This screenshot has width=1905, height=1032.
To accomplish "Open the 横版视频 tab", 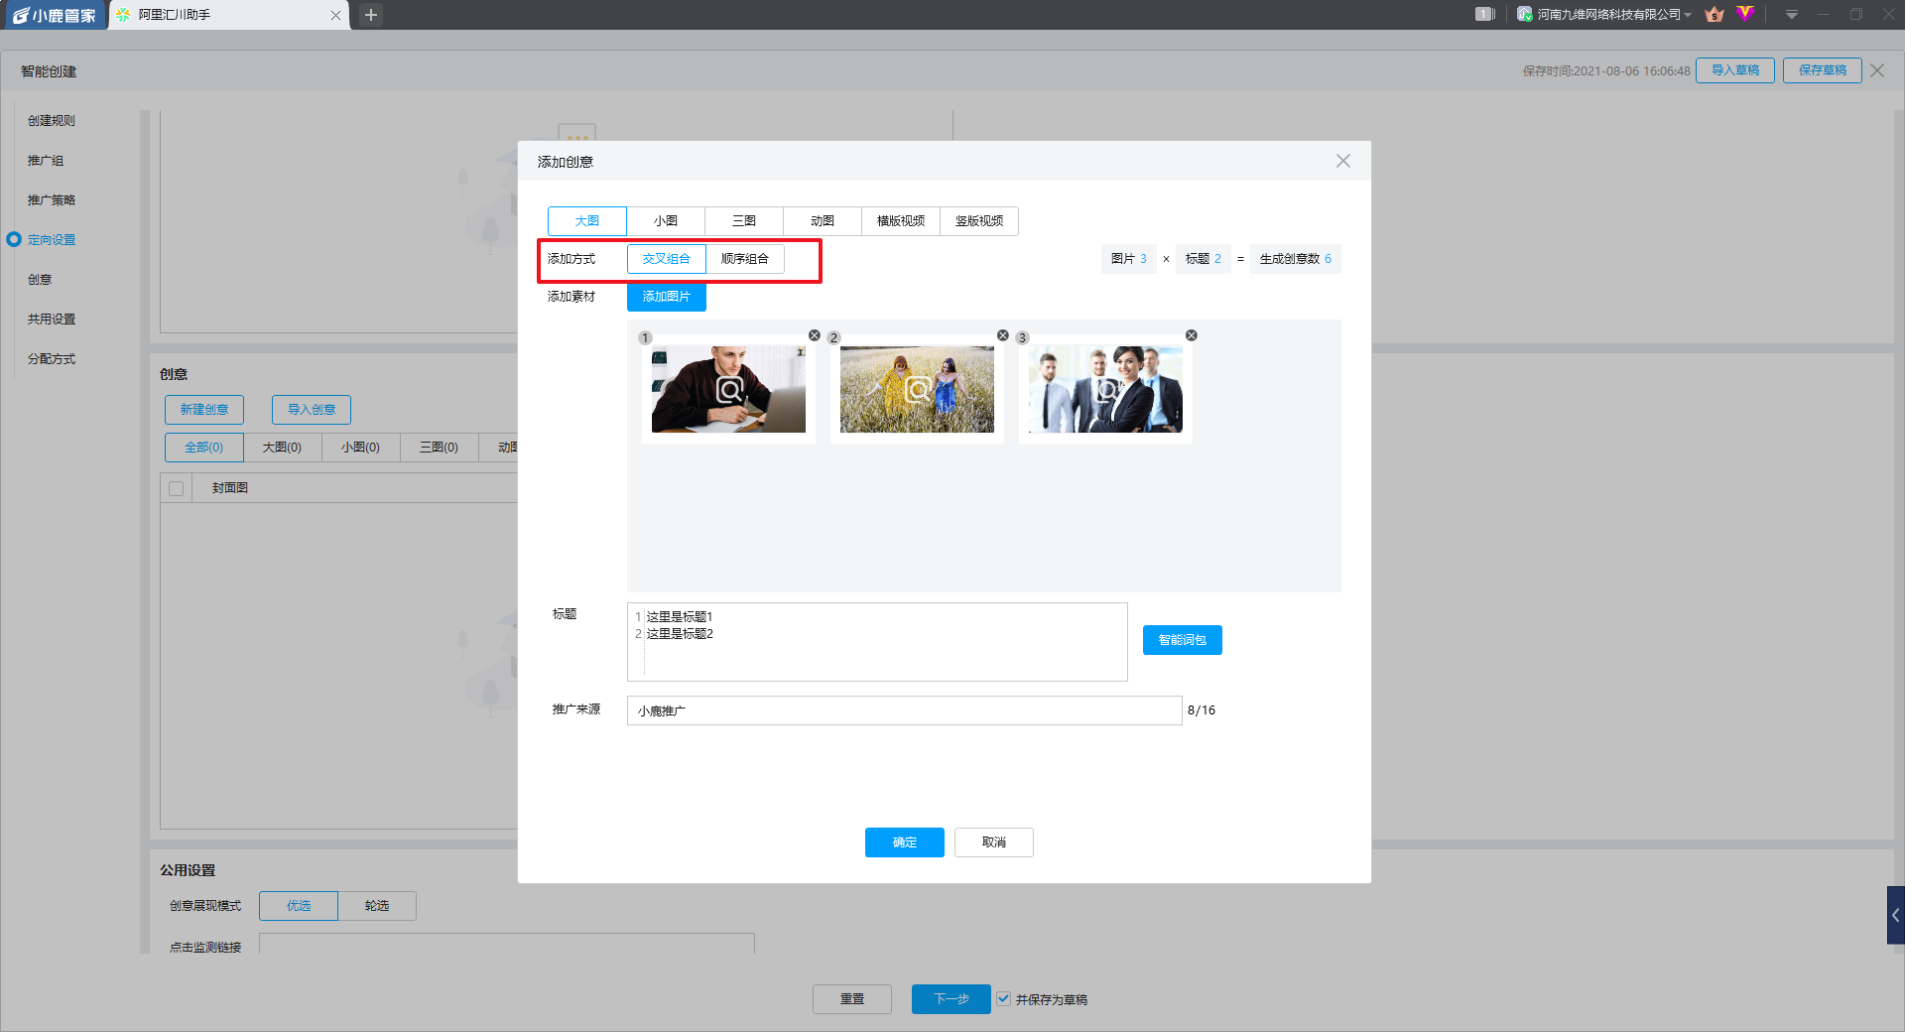I will (x=901, y=221).
